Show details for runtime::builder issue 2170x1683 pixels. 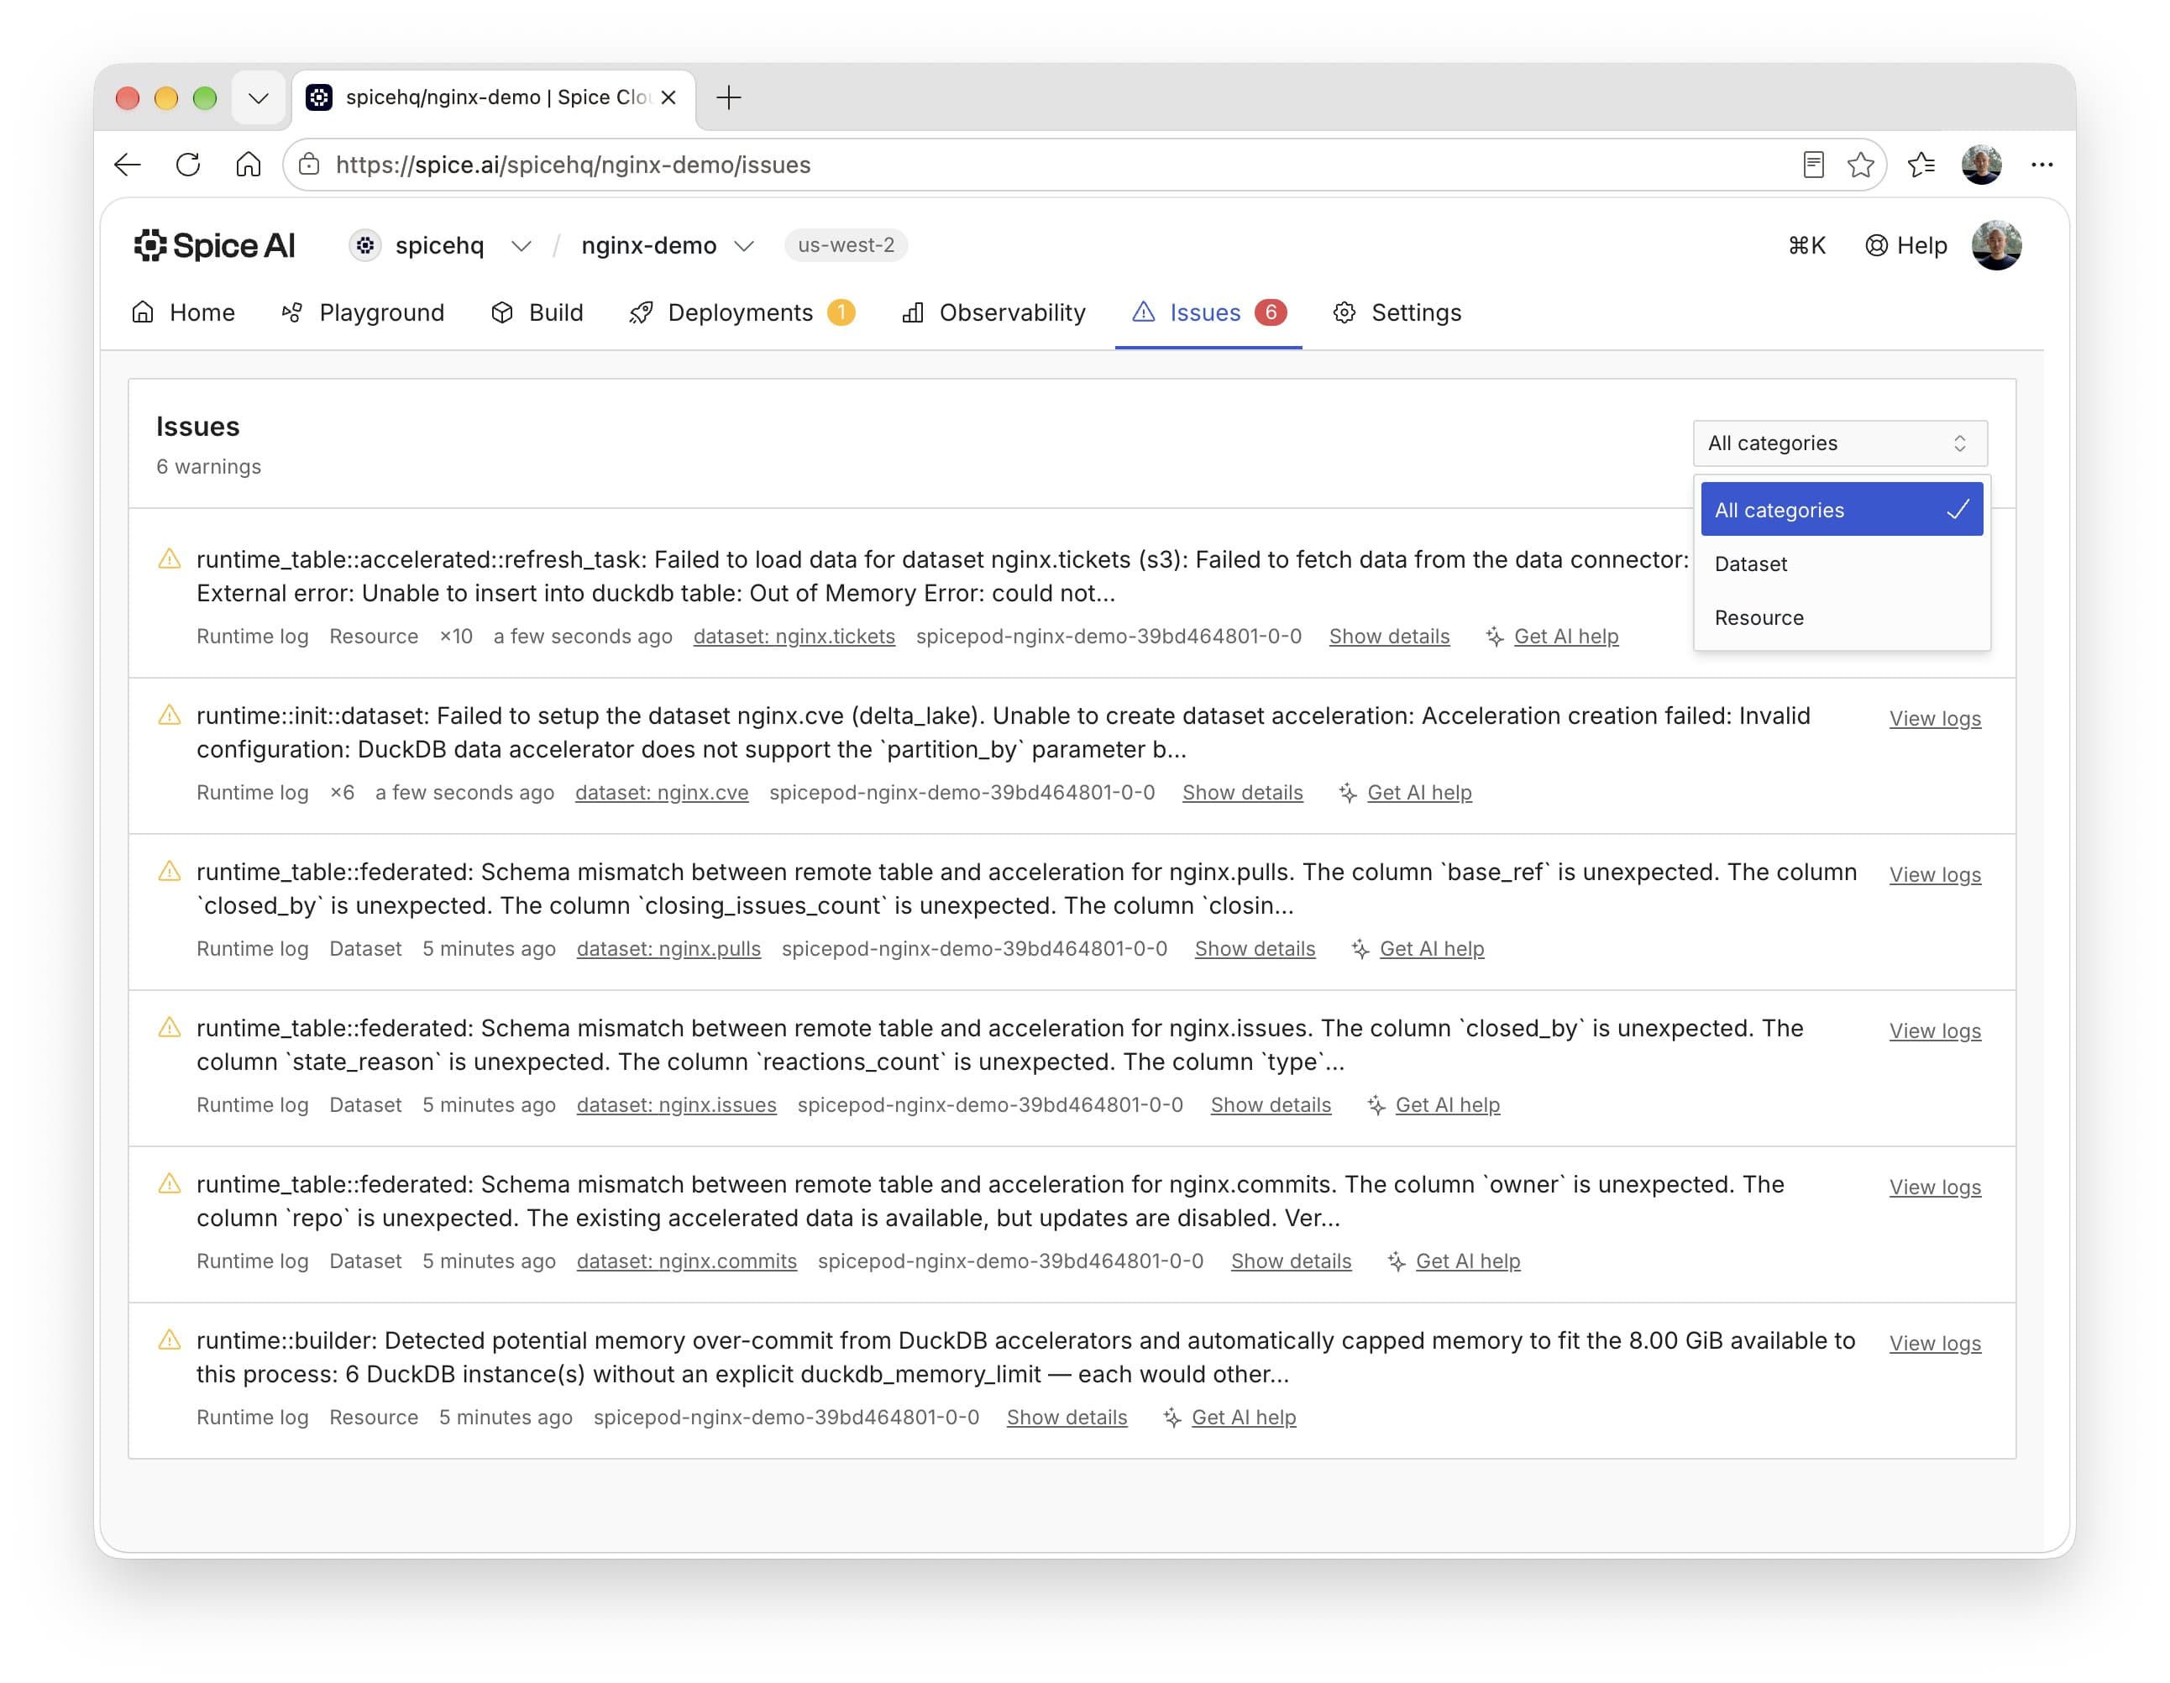click(x=1067, y=1417)
